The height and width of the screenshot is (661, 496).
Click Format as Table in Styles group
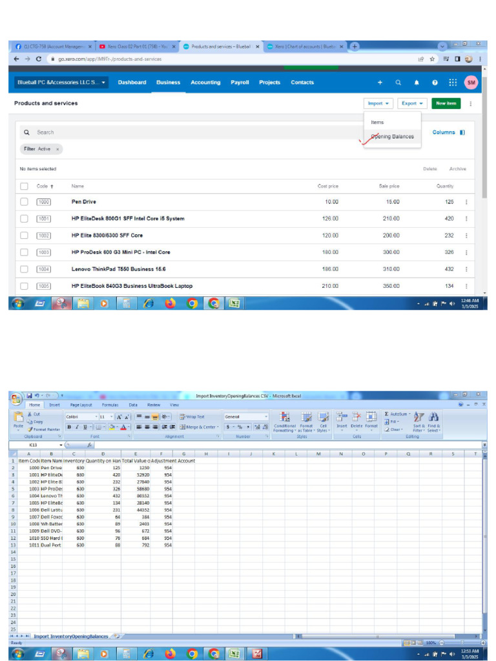point(307,422)
